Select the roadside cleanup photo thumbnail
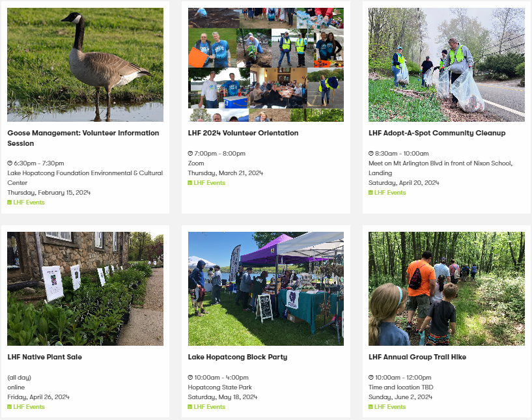 pyautogui.click(x=447, y=65)
